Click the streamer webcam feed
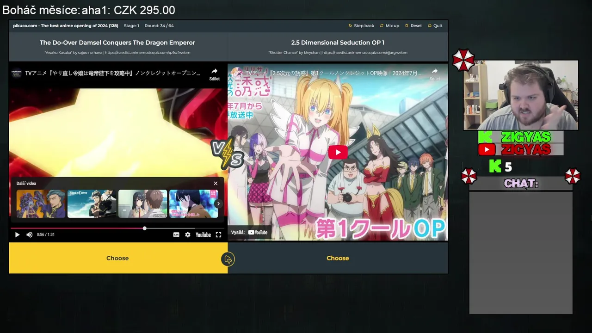The width and height of the screenshot is (592, 333). [521, 95]
